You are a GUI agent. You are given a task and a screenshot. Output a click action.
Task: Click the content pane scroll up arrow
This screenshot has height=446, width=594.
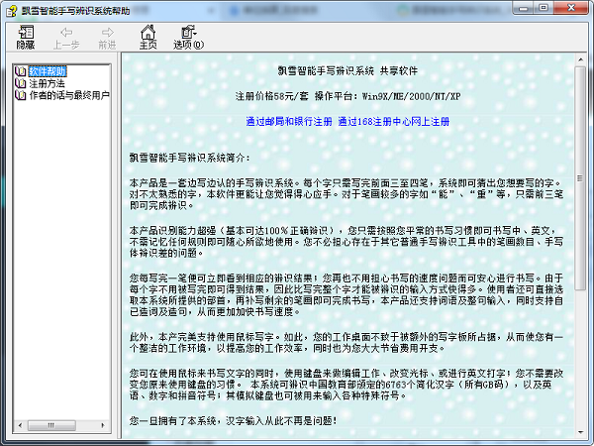[580, 59]
